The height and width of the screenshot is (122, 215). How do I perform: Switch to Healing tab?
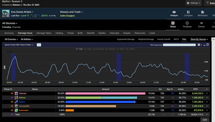pos(59,33)
